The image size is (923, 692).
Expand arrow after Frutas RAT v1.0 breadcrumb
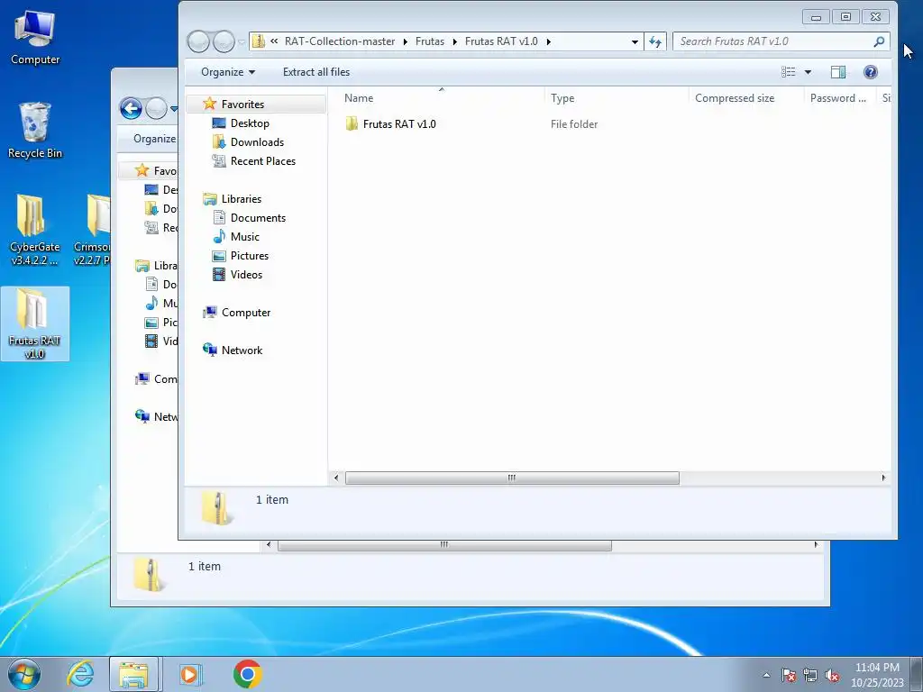click(x=549, y=41)
